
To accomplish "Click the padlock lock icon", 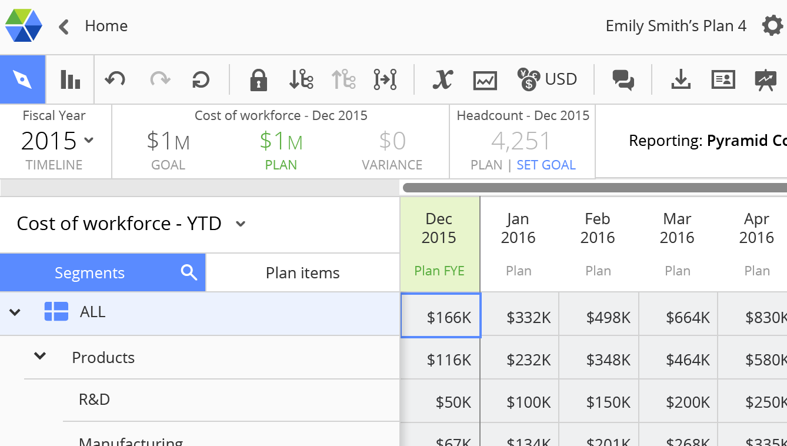I will [x=258, y=79].
